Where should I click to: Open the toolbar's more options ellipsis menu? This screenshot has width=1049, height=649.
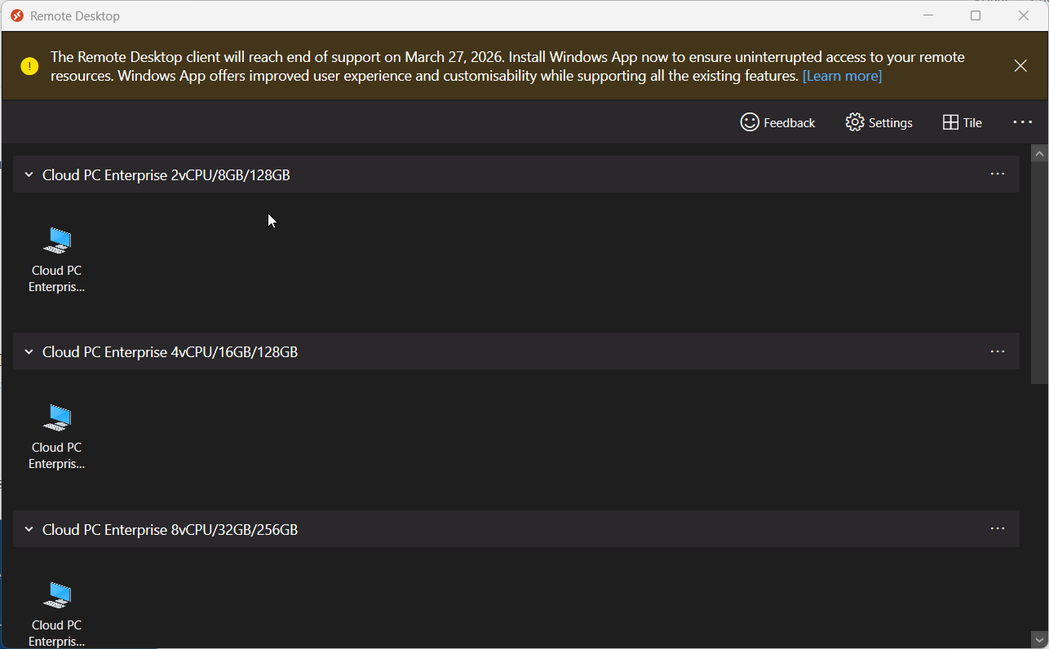(1022, 122)
